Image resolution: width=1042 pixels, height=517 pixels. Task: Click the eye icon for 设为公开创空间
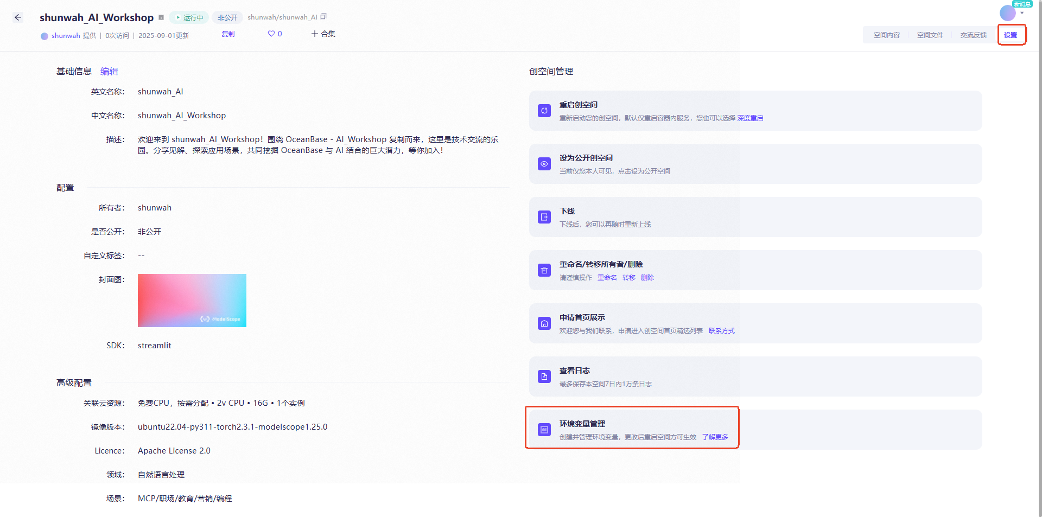click(544, 163)
